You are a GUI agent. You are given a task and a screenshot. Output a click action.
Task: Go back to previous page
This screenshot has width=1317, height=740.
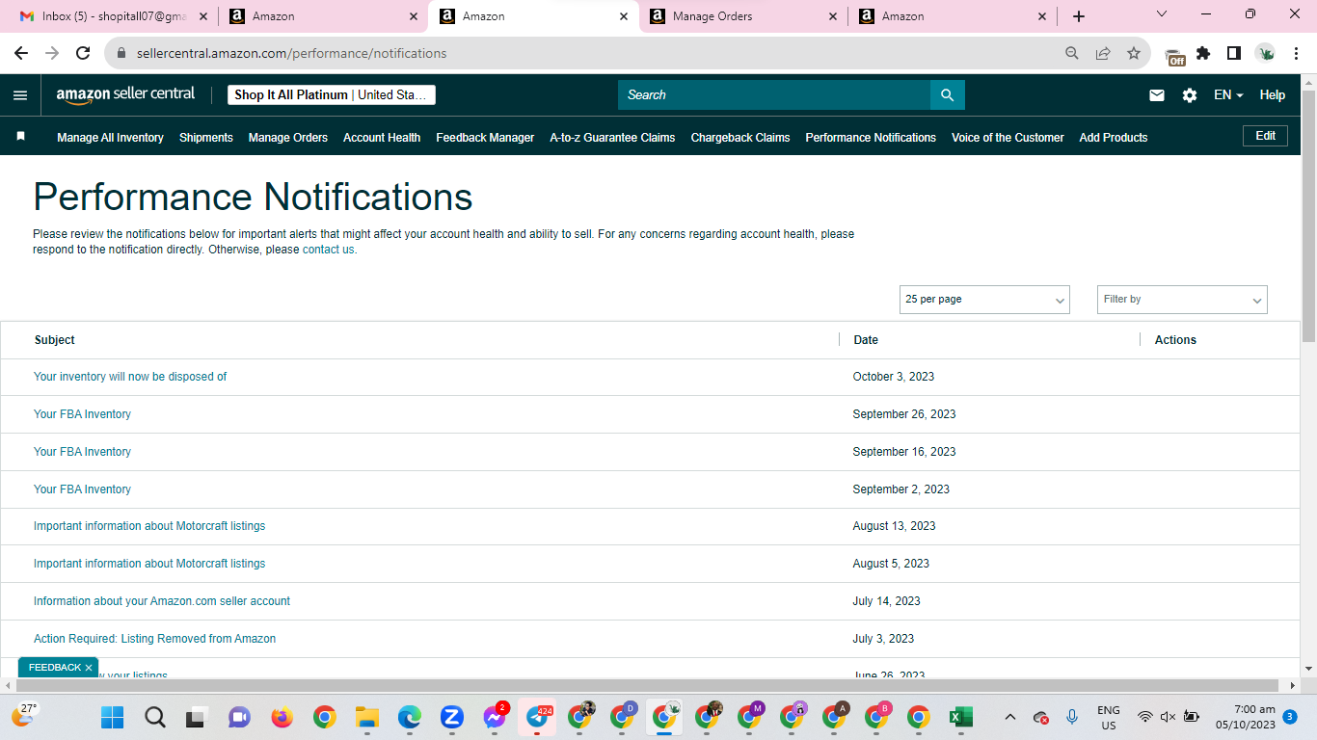coord(21,54)
